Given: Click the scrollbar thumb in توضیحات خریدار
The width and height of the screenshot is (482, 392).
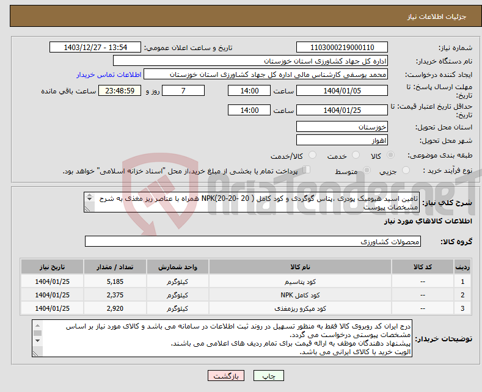Looking at the screenshot, I should [37, 333].
